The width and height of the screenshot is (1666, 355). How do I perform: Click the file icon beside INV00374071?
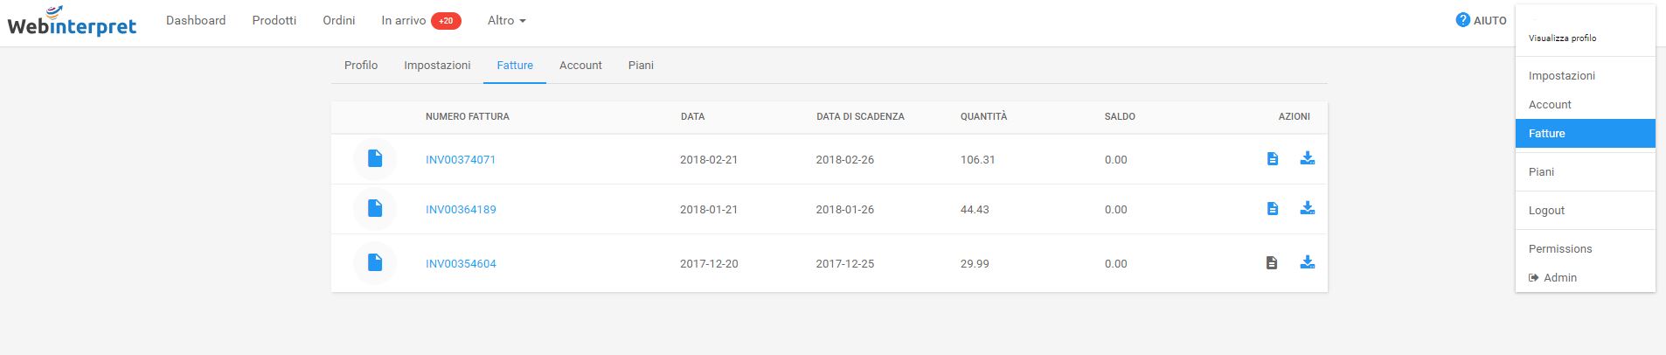[375, 158]
